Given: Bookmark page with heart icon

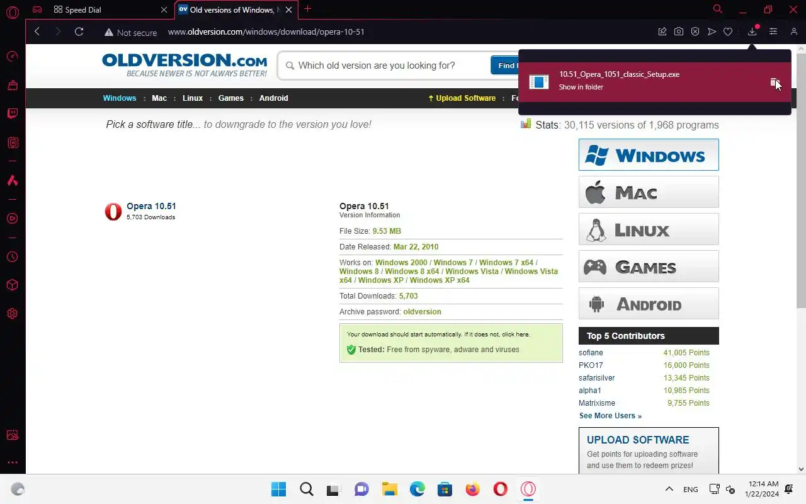Looking at the screenshot, I should coord(728,31).
